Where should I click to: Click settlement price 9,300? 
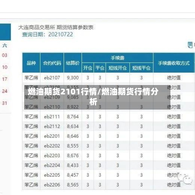pos(73,78)
